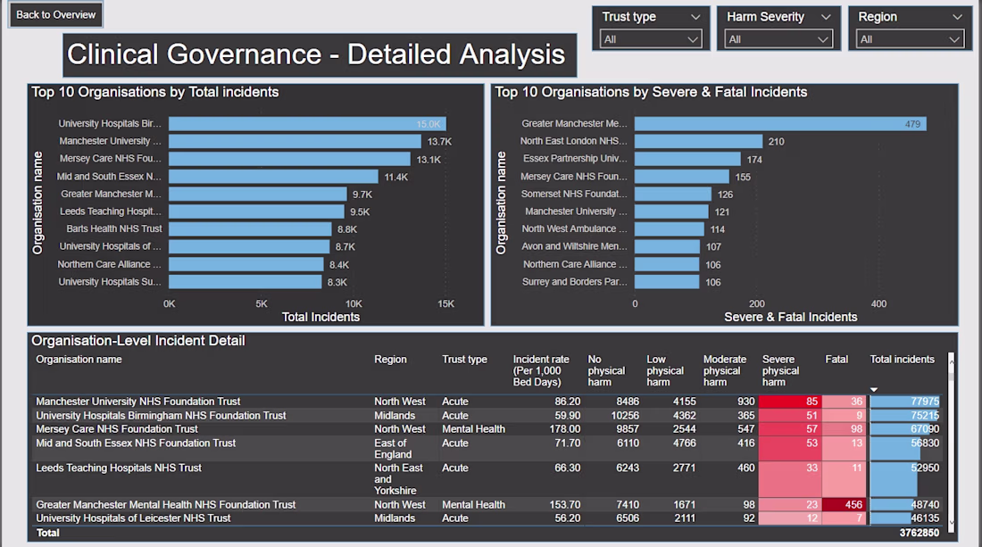This screenshot has width=982, height=547.
Task: Select Barts Health NHS Trust 8.8K bar
Action: click(251, 229)
